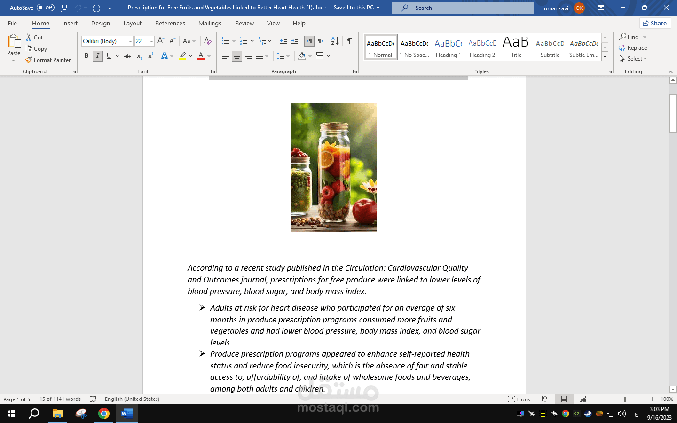Click the Share button

(x=655, y=23)
